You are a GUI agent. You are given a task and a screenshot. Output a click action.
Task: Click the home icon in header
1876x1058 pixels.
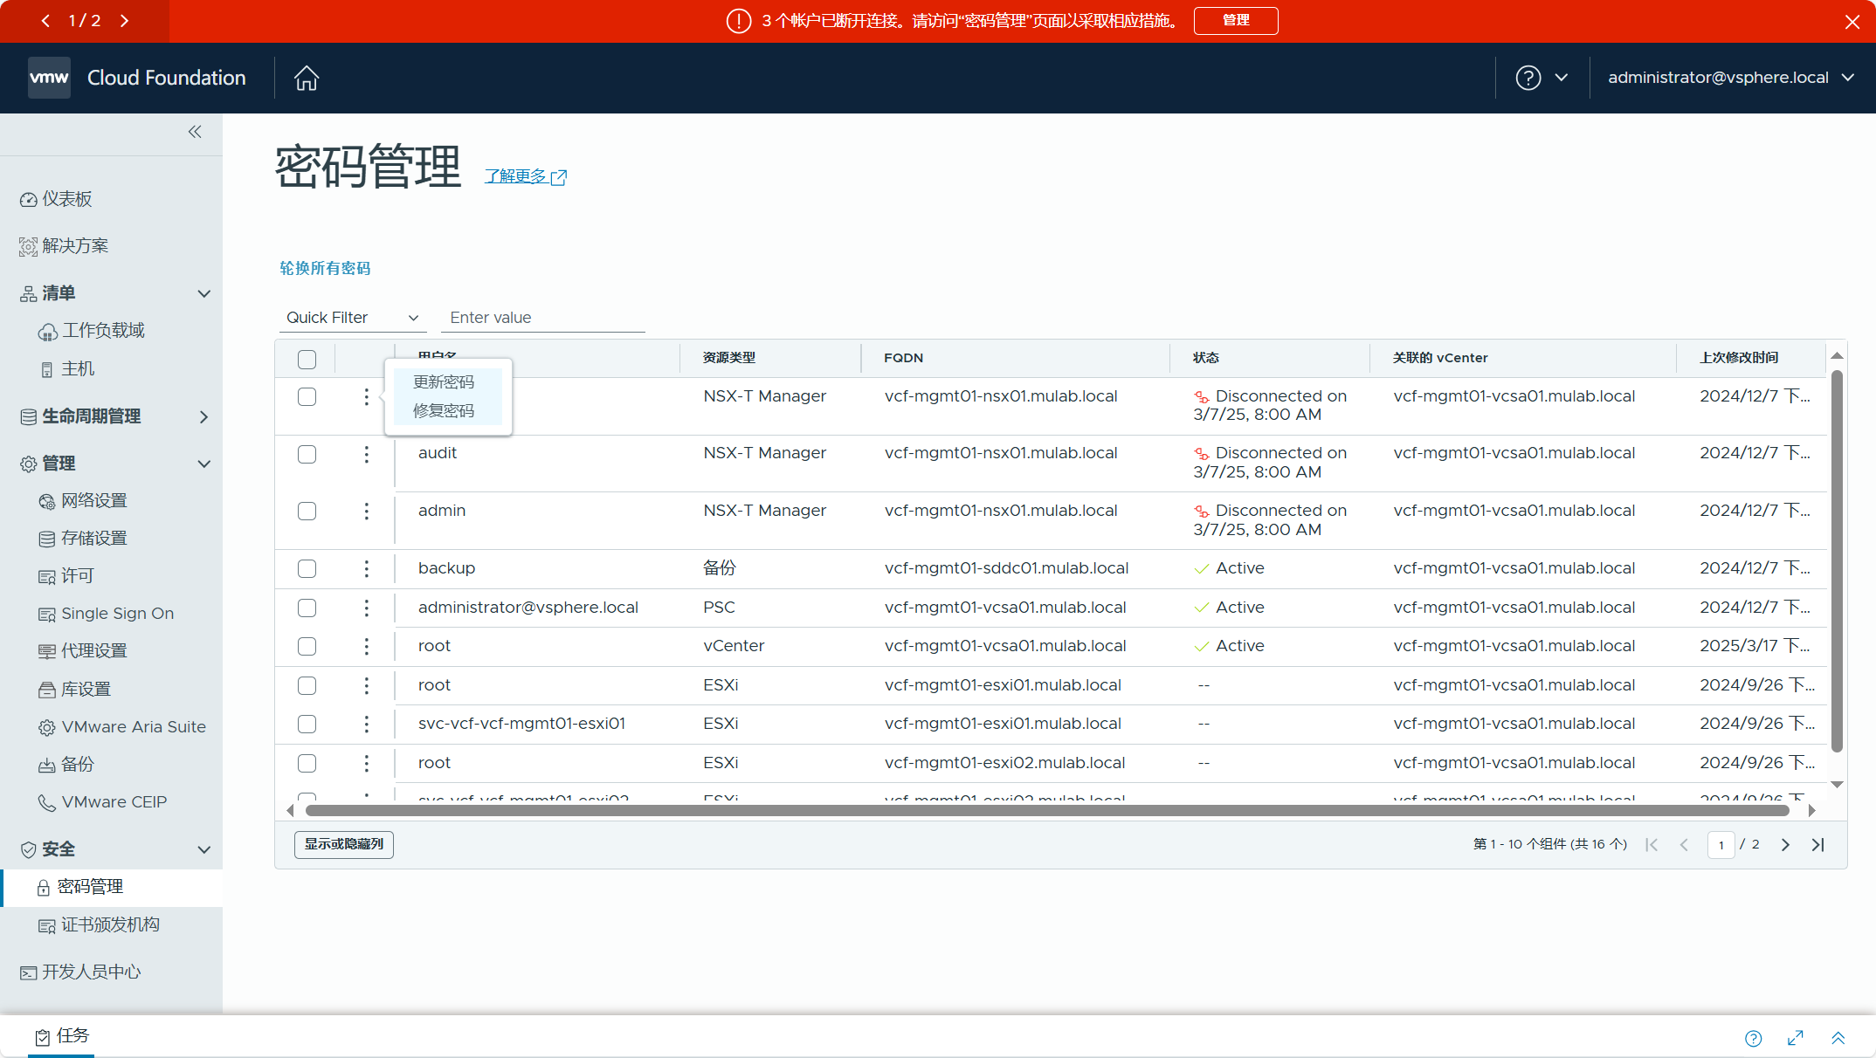pos(307,78)
